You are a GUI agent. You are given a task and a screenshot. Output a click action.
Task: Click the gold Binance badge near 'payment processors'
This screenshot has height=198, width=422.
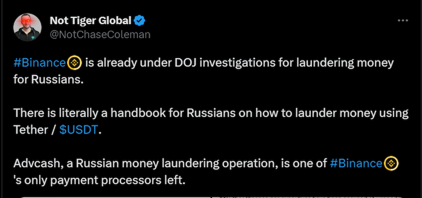[x=391, y=163]
